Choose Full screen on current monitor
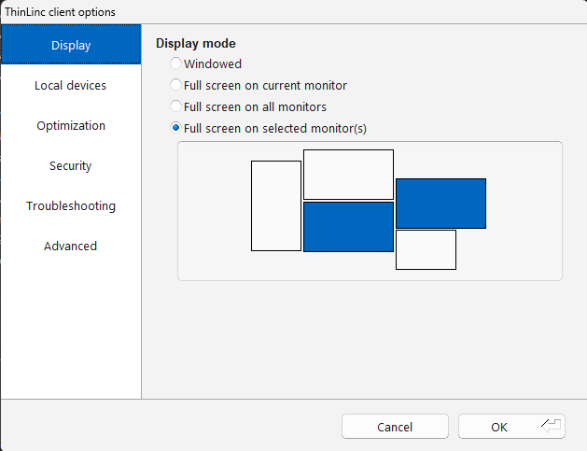Image resolution: width=587 pixels, height=451 pixels. point(259,85)
